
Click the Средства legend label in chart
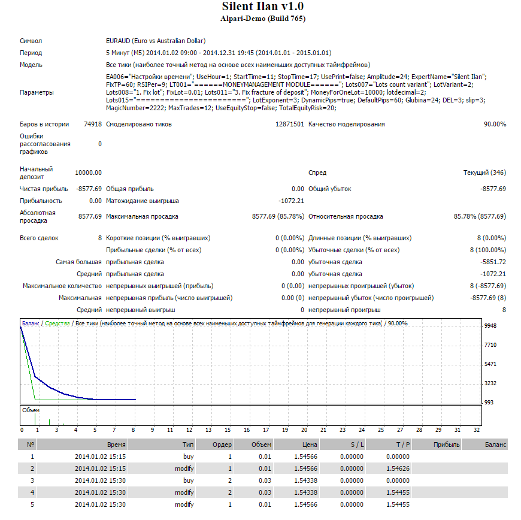[x=57, y=323]
